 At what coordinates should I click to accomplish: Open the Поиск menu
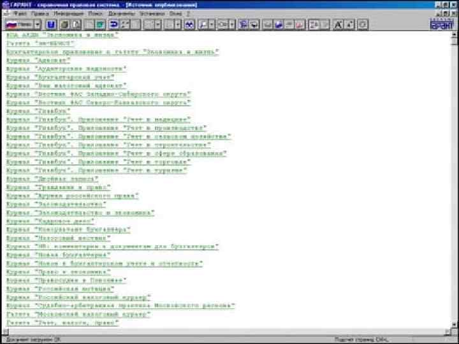point(96,13)
